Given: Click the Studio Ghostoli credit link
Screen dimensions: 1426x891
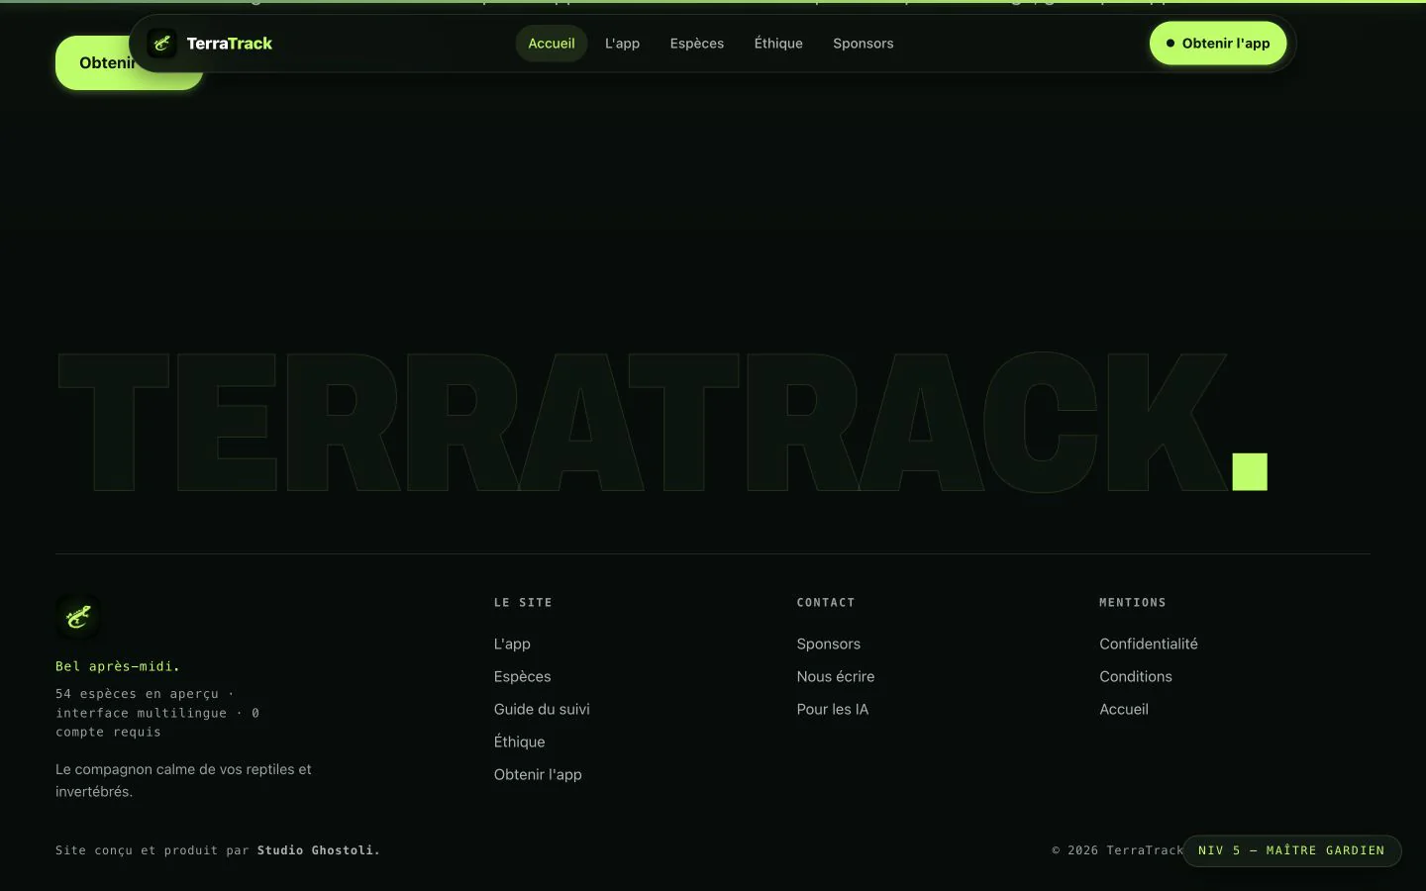Looking at the screenshot, I should (319, 850).
